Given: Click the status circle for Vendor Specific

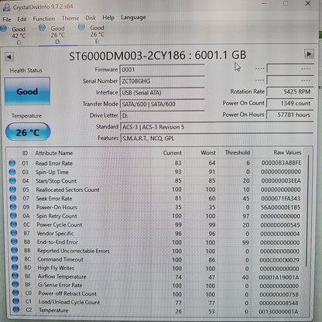Looking at the screenshot, I should point(14,233).
